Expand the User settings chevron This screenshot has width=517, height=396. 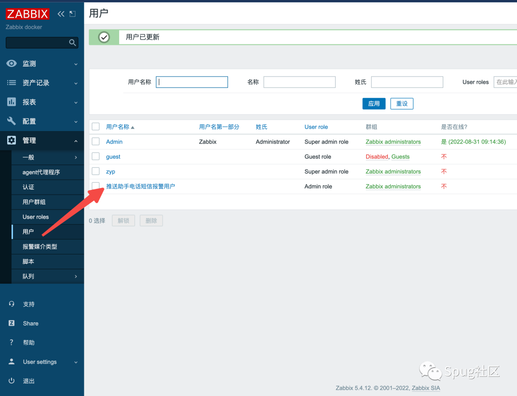[76, 362]
